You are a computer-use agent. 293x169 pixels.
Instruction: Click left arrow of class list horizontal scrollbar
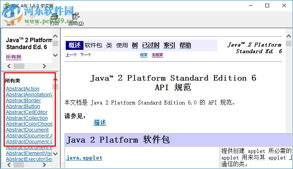(x=9, y=165)
